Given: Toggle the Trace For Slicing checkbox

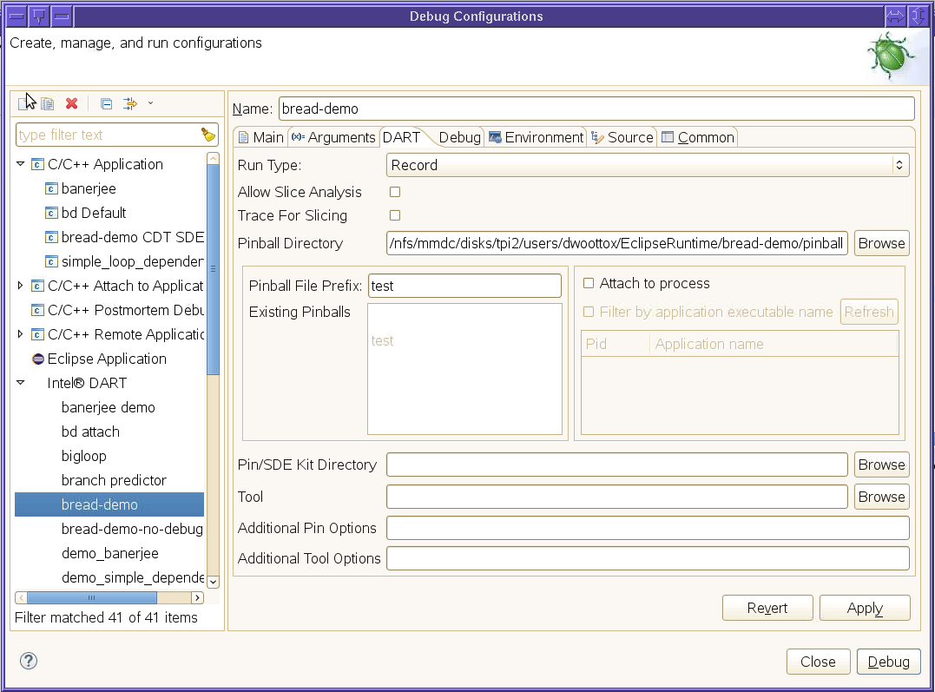Looking at the screenshot, I should click(x=395, y=215).
